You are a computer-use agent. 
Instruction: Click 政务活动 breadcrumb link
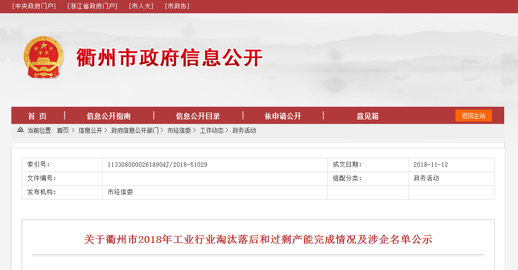[x=244, y=131]
